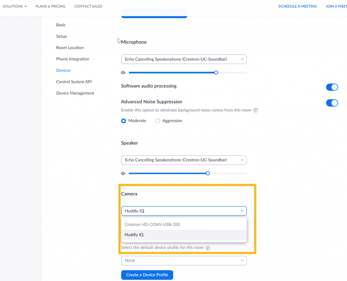Click the microphone volume slider handle

216,73
